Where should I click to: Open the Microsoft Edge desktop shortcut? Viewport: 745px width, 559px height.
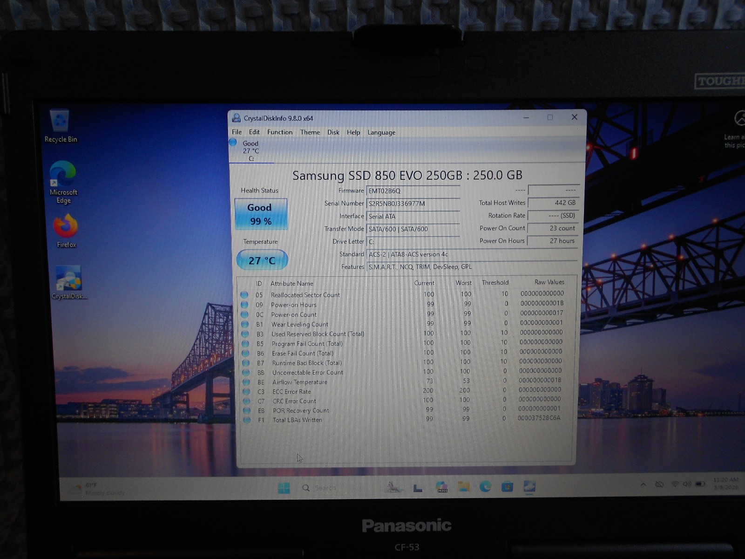point(63,182)
